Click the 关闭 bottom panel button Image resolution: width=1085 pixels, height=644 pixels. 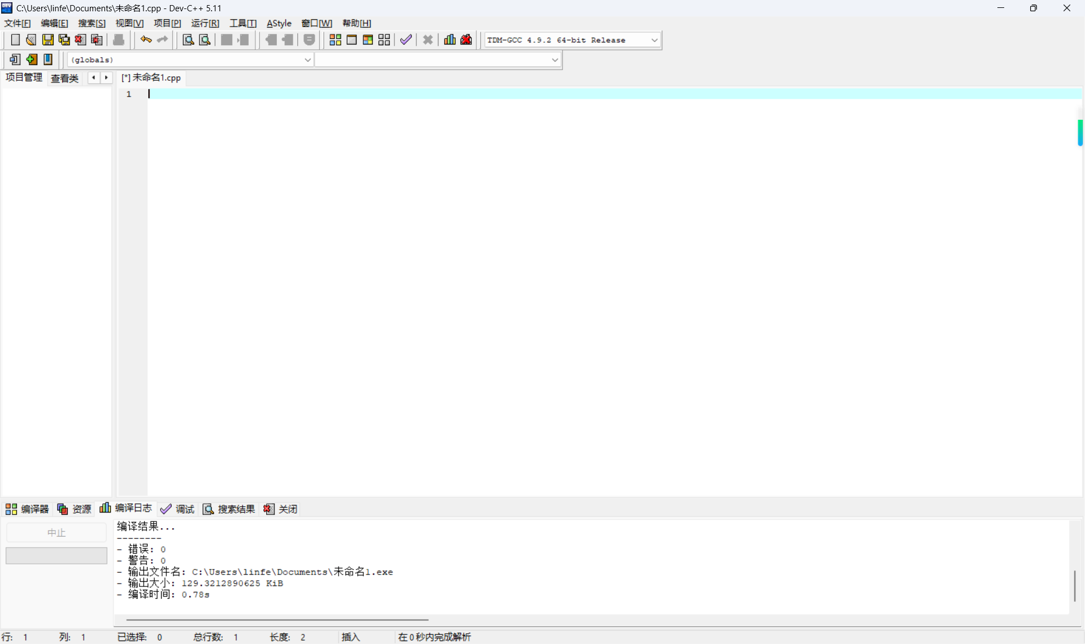(x=280, y=509)
